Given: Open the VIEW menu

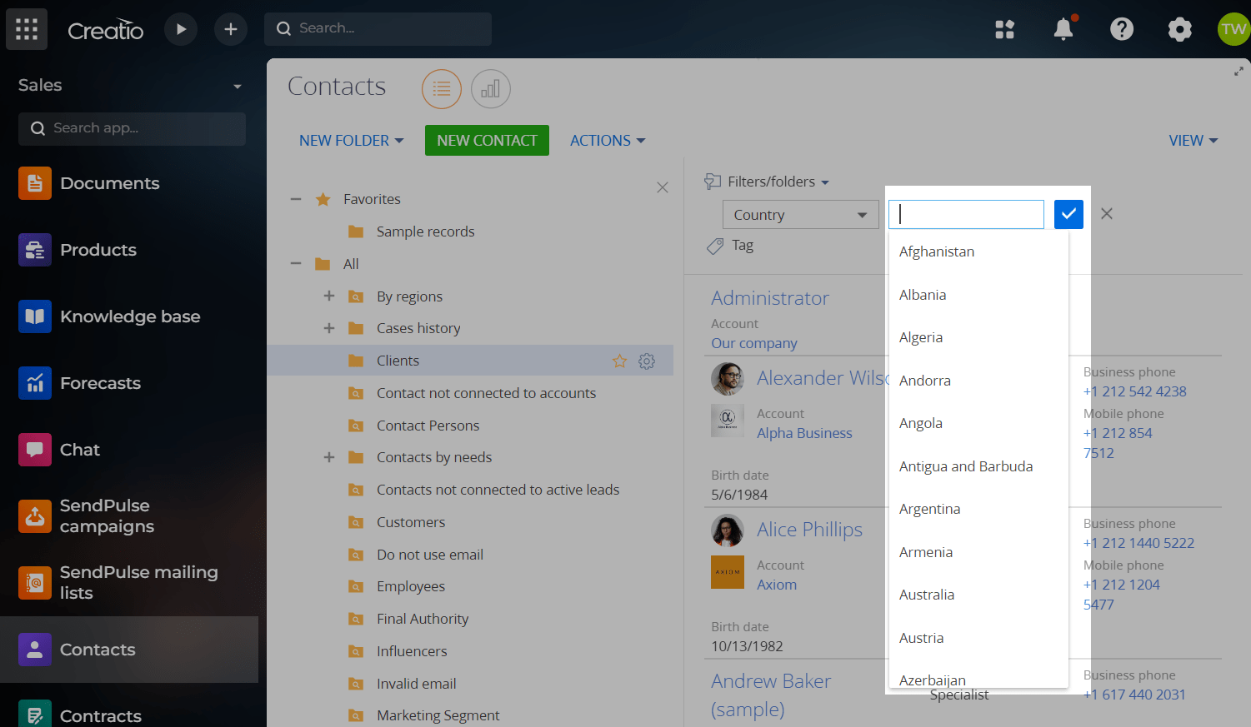Looking at the screenshot, I should pyautogui.click(x=1193, y=141).
